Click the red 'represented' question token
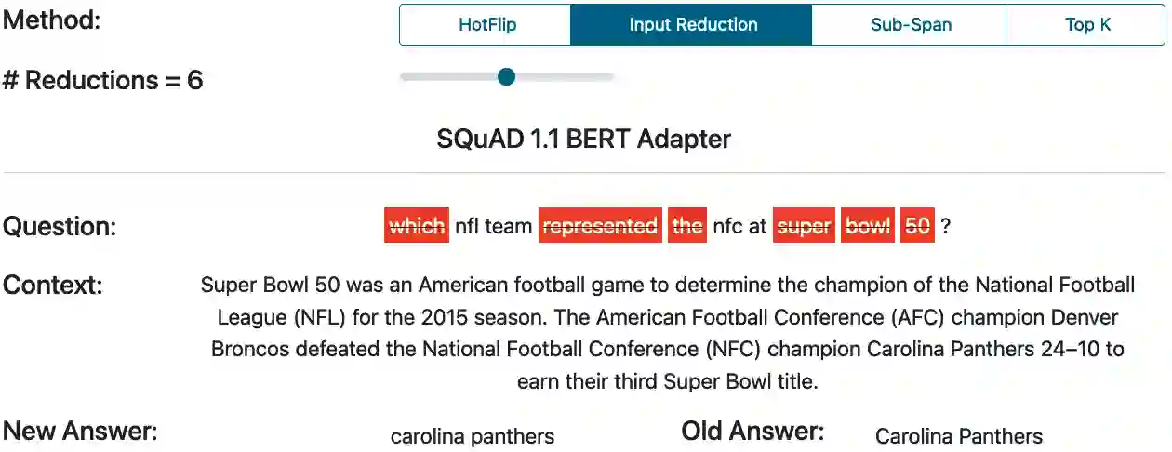 point(600,226)
